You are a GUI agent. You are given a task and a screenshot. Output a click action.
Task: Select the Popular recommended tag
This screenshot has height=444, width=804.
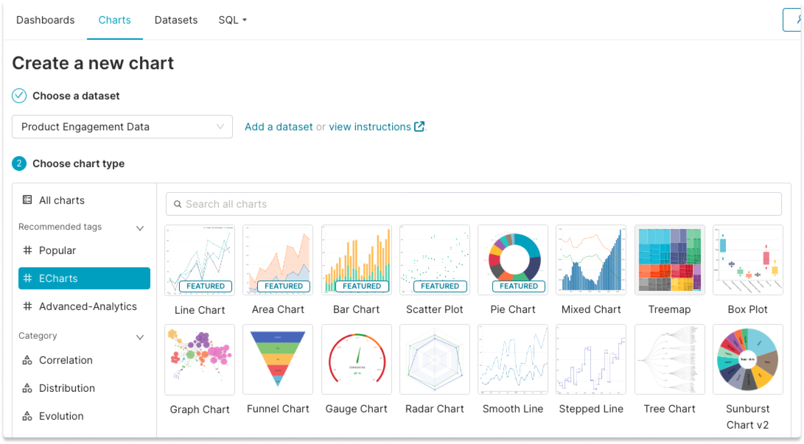pos(57,250)
